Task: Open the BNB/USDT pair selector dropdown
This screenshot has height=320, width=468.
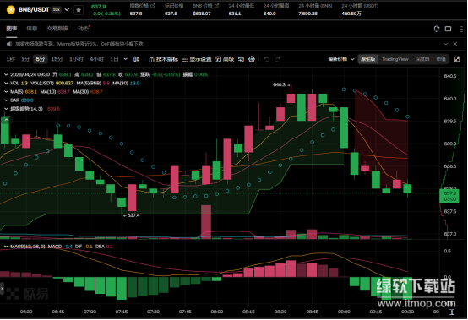Action: [x=67, y=10]
